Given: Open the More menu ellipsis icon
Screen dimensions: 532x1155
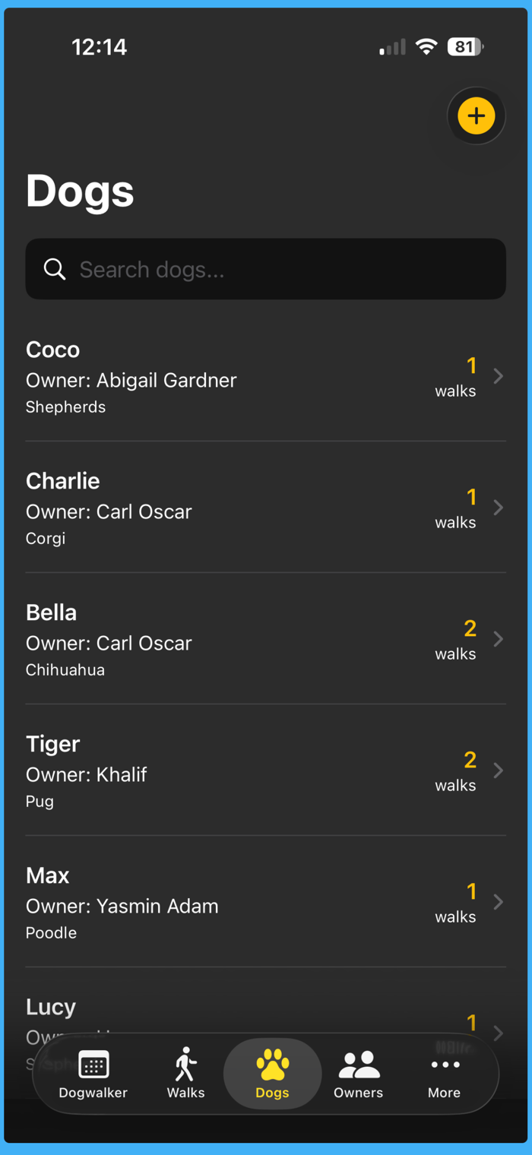Looking at the screenshot, I should click(445, 1065).
